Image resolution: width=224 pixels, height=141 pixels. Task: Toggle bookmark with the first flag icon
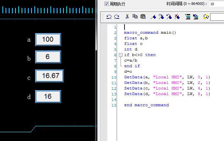click(x=153, y=17)
